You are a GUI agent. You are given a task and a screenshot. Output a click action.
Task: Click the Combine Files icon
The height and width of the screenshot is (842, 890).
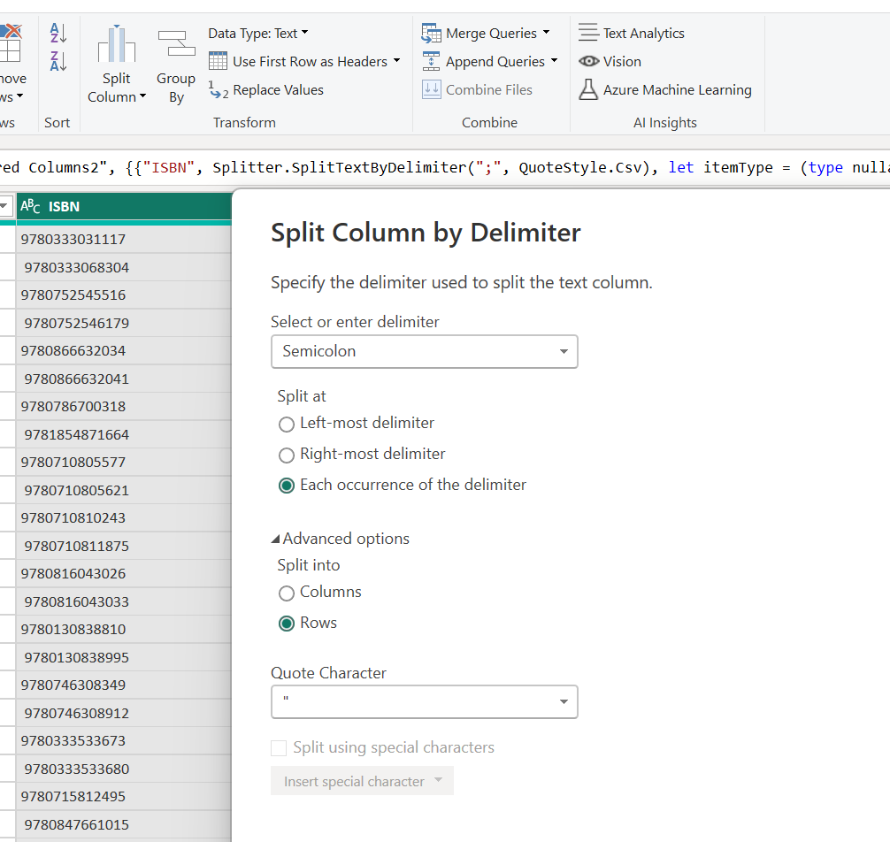[432, 89]
